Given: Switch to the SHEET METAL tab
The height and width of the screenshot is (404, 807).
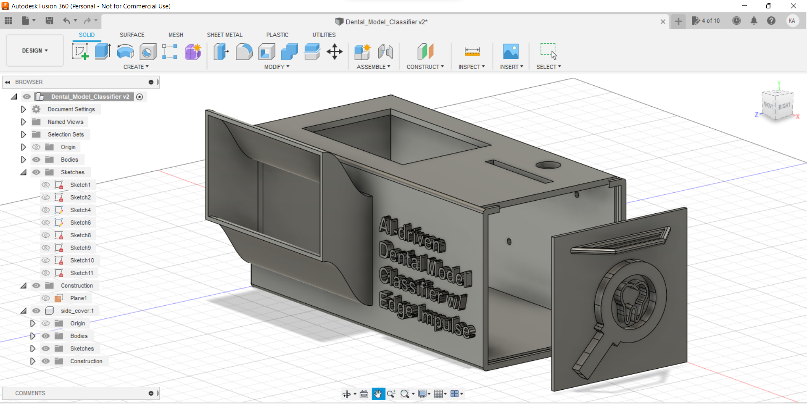Looking at the screenshot, I should point(224,35).
